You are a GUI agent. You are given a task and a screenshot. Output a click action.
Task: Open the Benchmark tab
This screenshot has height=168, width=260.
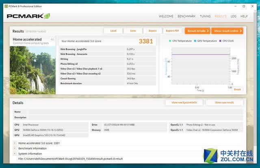186,16
